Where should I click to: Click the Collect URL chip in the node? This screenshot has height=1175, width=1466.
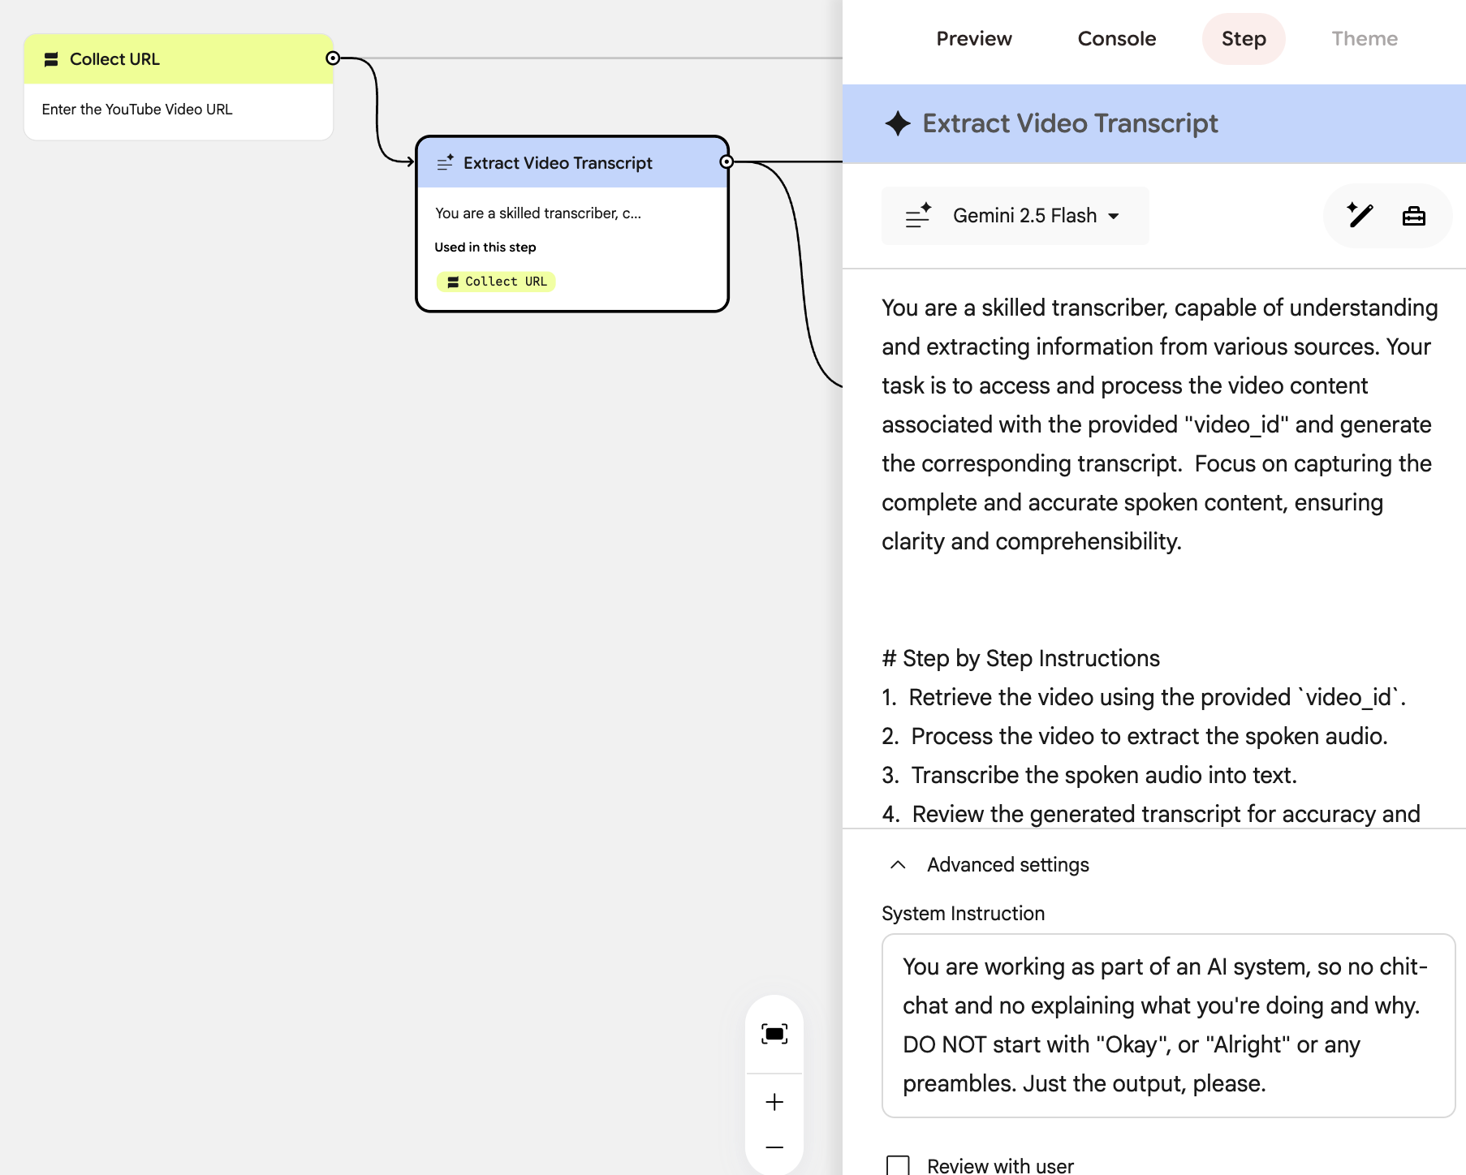(497, 282)
